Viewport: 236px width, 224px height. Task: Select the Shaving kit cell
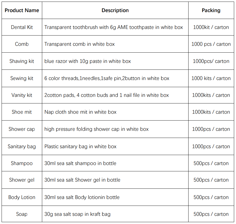pyautogui.click(x=22, y=61)
